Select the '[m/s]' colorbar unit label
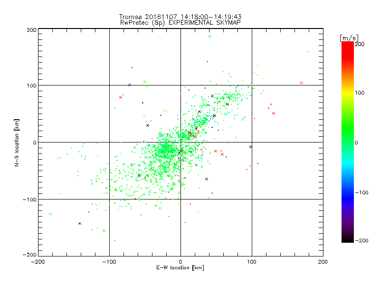Viewport: 380px width, 285px height. [x=349, y=38]
